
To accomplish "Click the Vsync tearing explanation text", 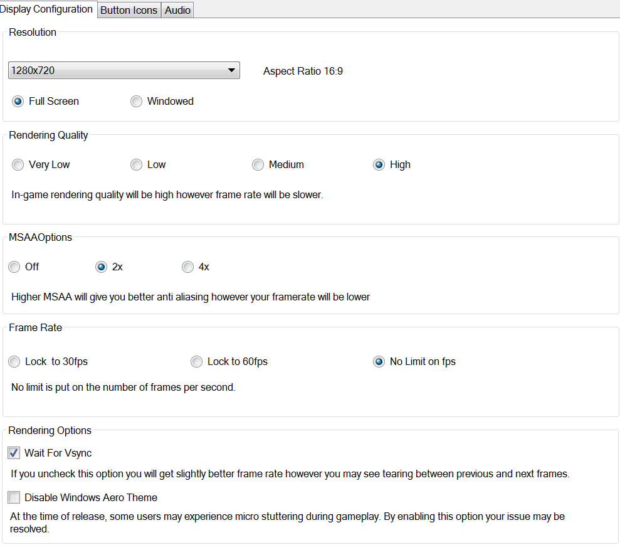I will [x=290, y=473].
